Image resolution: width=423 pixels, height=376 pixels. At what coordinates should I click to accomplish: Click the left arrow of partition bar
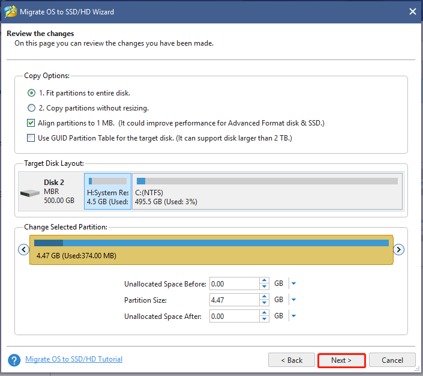click(24, 249)
